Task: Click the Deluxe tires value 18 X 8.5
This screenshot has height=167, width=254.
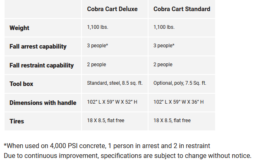Action: tap(105, 121)
